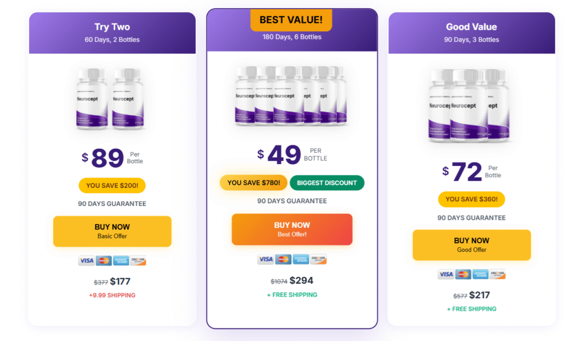Image resolution: width=586 pixels, height=341 pixels.
Task: Click the green BIGGEST DISCOUNT badge
Action: coord(327,183)
